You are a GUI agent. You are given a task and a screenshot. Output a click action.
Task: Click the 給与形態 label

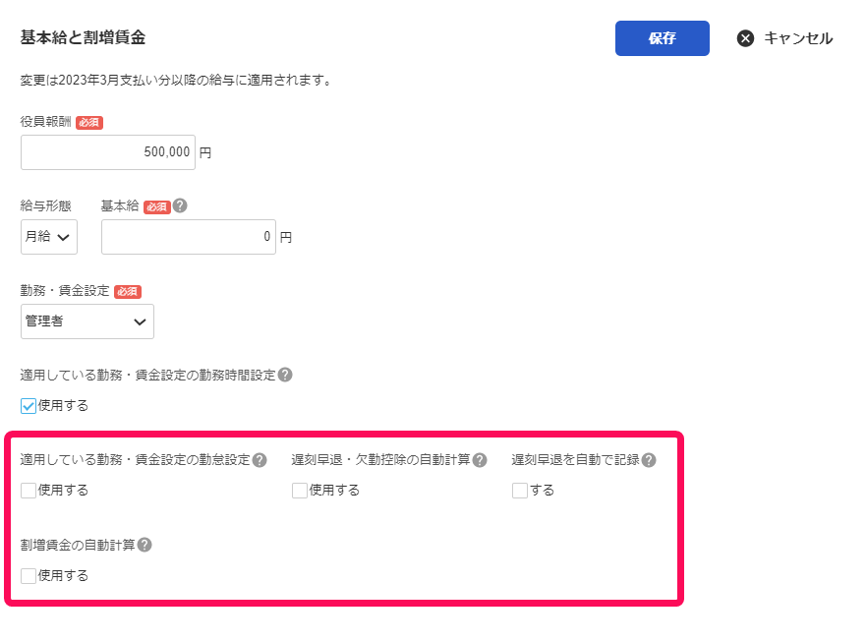pyautogui.click(x=46, y=205)
